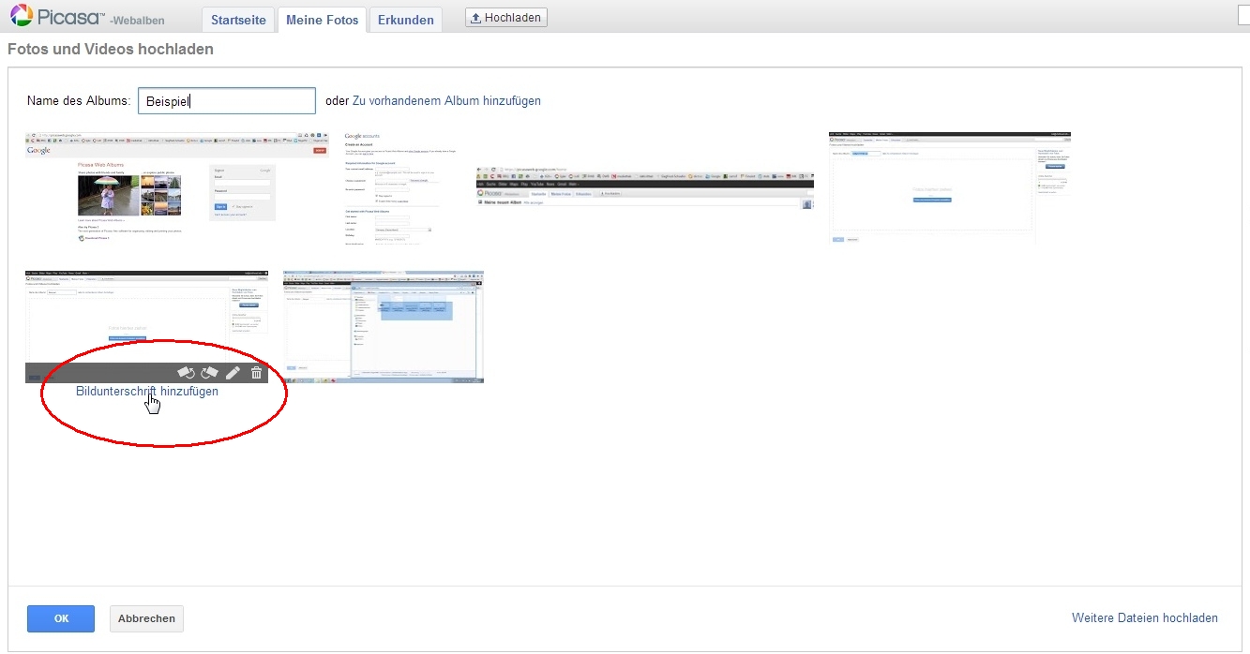Click Bildunterschrift hinzufügen to add caption
This screenshot has height=654, width=1250.
(x=147, y=392)
